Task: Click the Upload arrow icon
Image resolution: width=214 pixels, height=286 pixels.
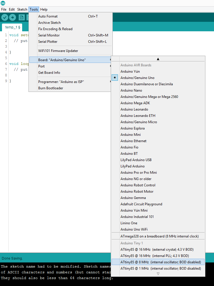Action: [12, 17]
